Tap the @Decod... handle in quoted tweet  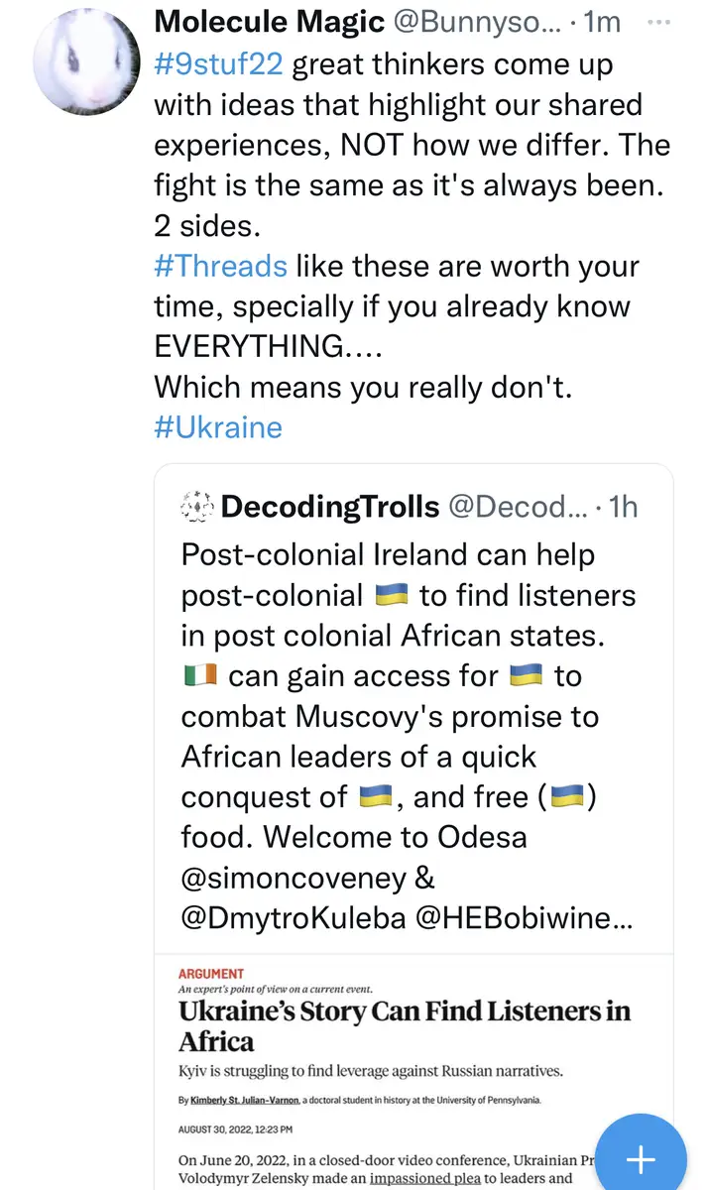(517, 507)
